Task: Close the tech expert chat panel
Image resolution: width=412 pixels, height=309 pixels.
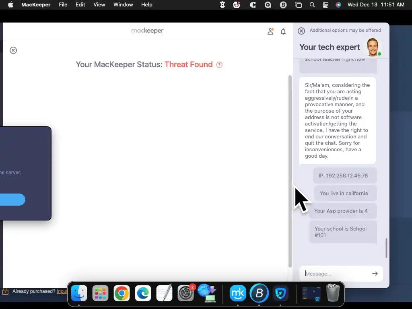Action: (301, 31)
